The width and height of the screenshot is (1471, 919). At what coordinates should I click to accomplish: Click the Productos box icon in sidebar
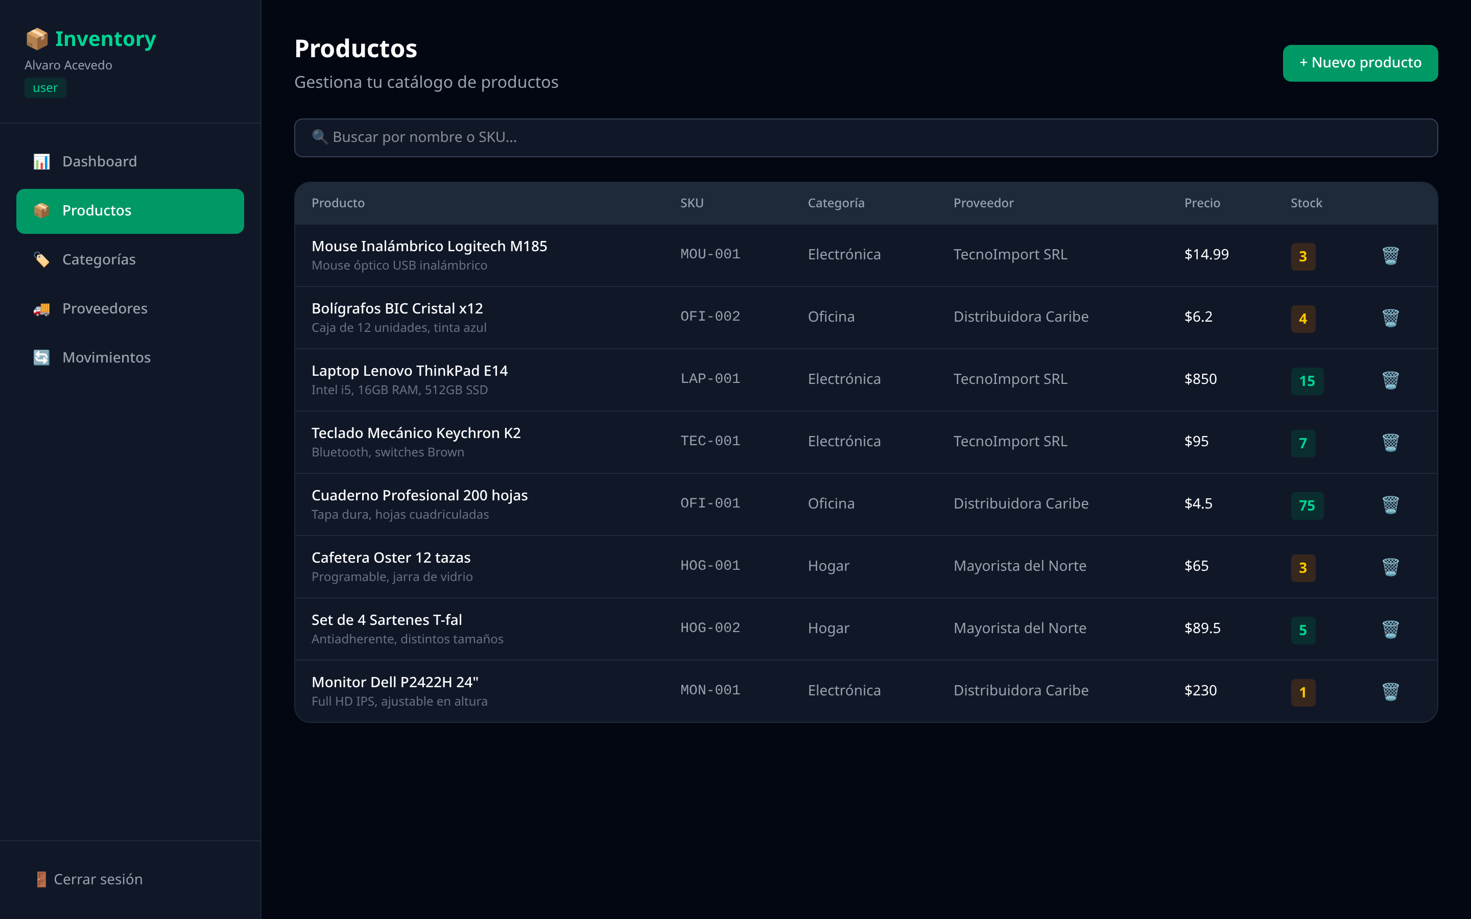point(41,211)
